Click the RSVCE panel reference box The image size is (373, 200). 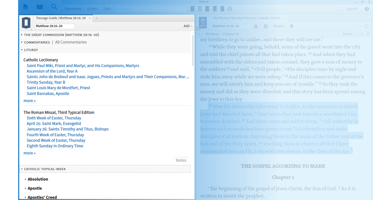[231, 26]
